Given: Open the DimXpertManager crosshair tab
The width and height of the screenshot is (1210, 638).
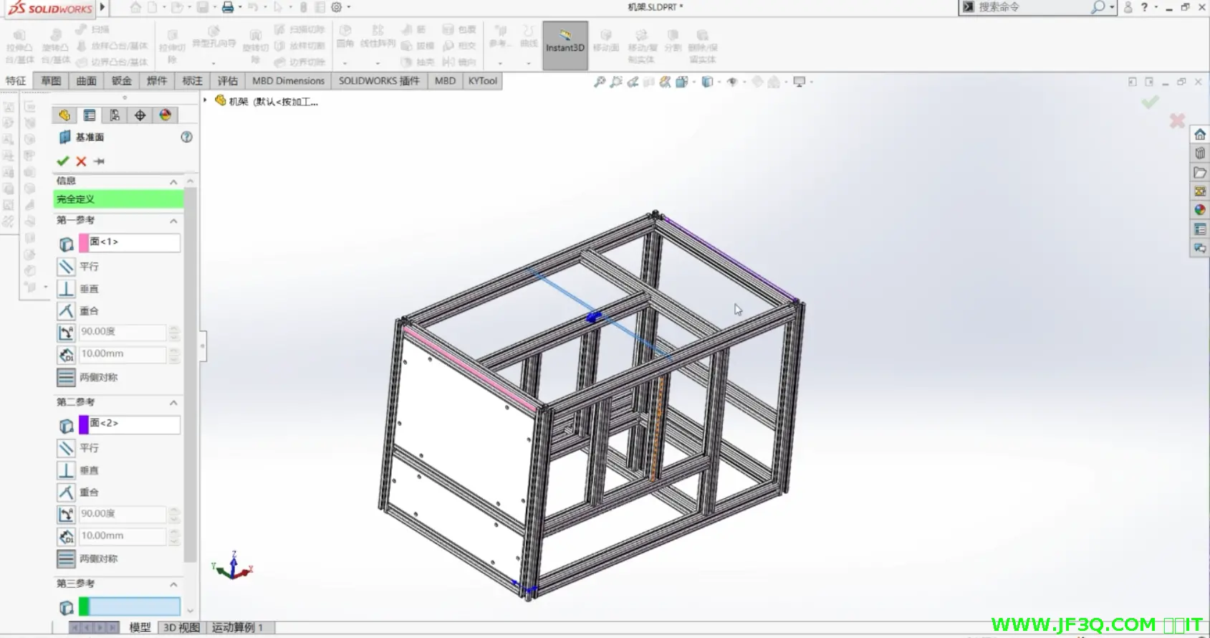Looking at the screenshot, I should (140, 115).
